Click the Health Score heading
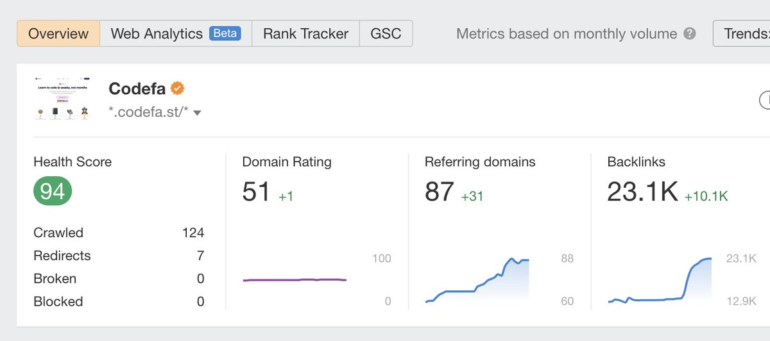This screenshot has width=770, height=341. tap(73, 162)
